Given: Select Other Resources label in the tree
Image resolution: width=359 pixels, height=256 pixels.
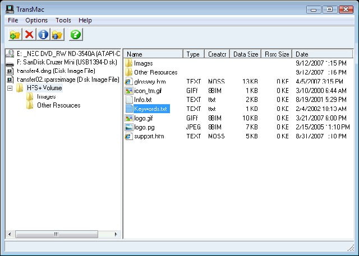Looking at the screenshot, I should click(x=59, y=105).
